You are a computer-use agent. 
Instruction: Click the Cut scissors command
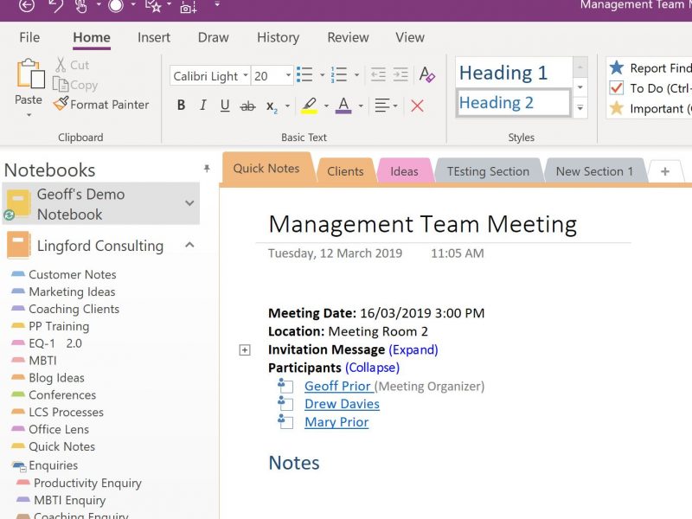[73, 65]
